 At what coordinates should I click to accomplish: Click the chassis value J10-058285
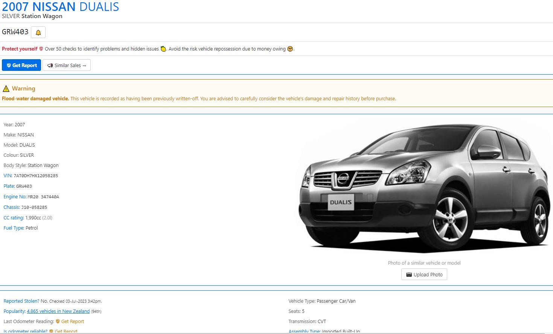[34, 207]
